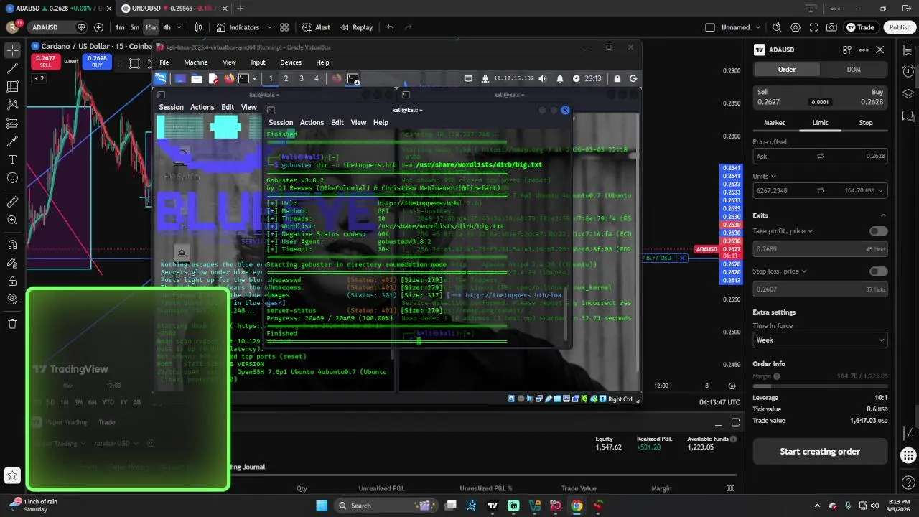Click the blue BUY 0.2628 button
The image size is (919, 517).
[x=97, y=62]
